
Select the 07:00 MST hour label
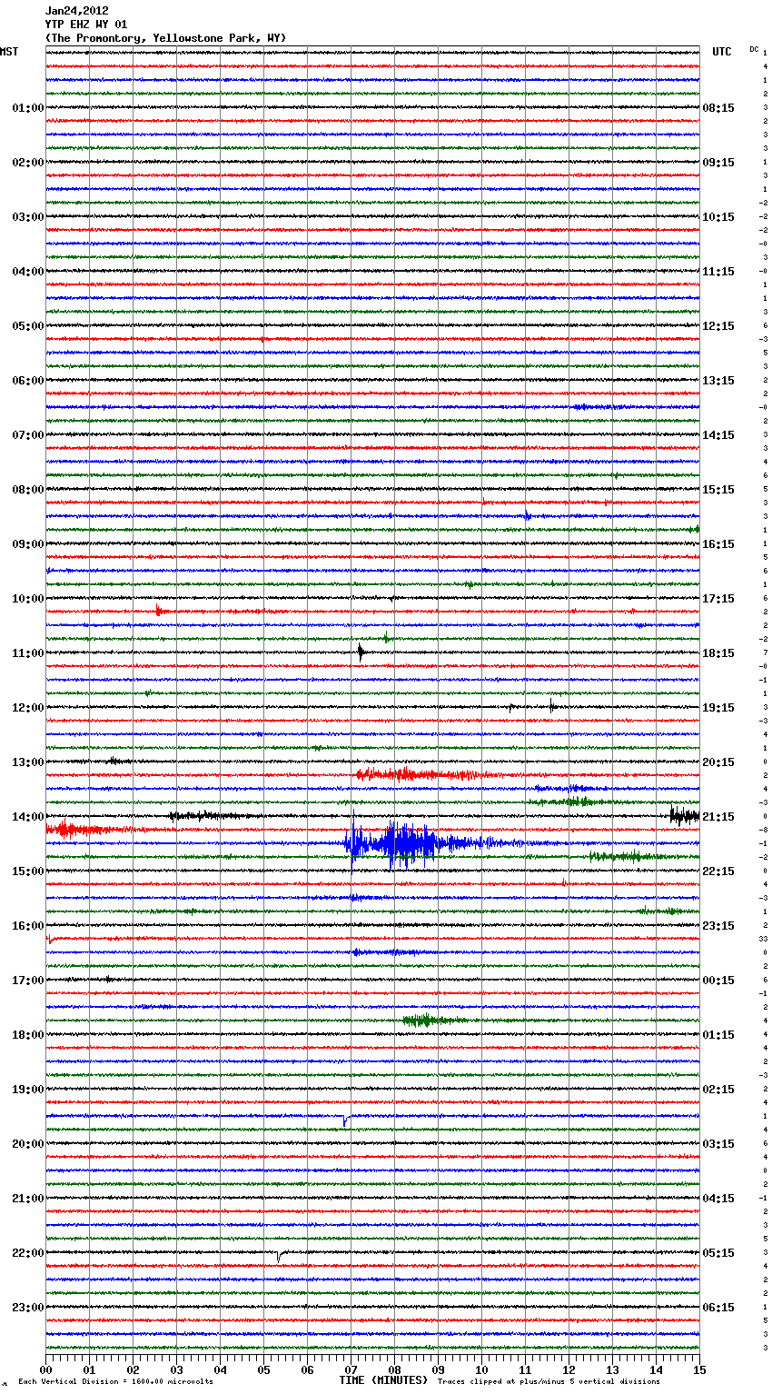(x=28, y=435)
